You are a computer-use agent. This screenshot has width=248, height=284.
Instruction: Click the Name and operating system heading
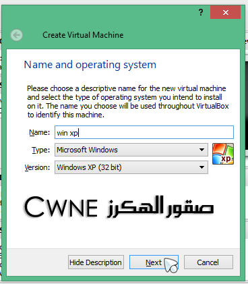coord(90,65)
